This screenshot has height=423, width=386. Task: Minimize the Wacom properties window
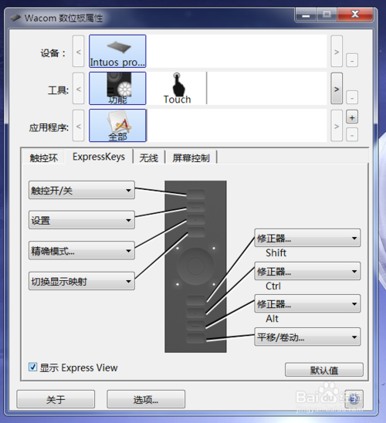pos(306,15)
